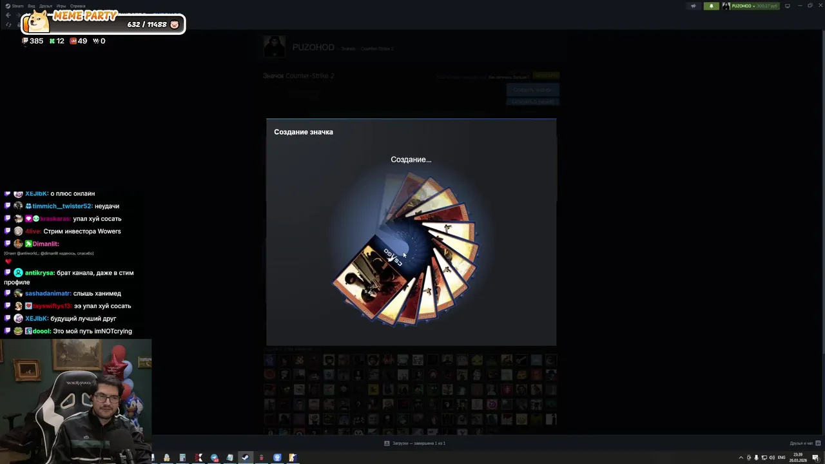Open the wallet balance 300.17 руб
The image size is (825, 464).
click(767, 6)
